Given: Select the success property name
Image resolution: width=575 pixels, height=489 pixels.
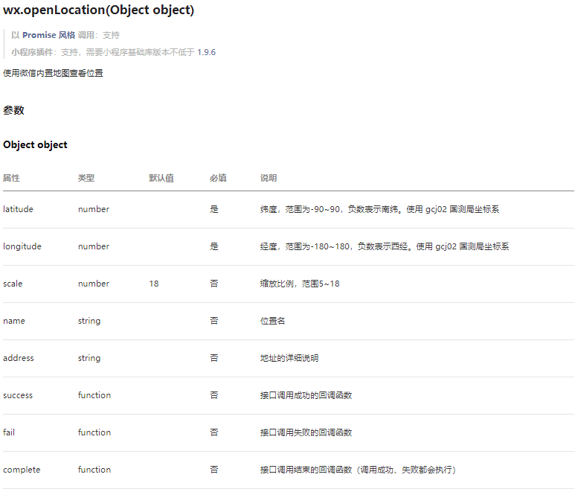Looking at the screenshot, I should [18, 395].
